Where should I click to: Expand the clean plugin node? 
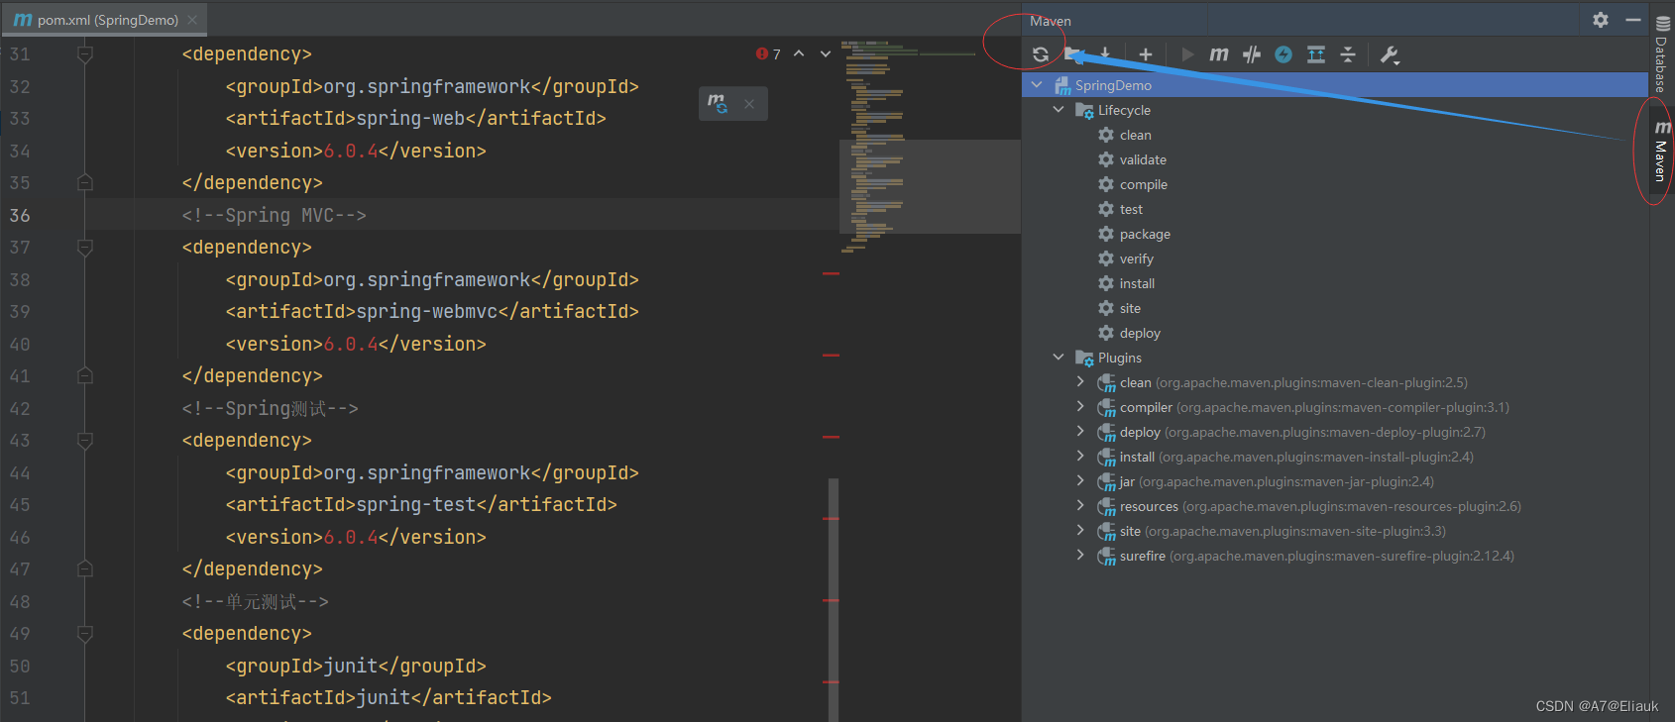[1080, 382]
